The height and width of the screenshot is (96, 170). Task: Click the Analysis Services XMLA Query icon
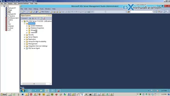59,12
